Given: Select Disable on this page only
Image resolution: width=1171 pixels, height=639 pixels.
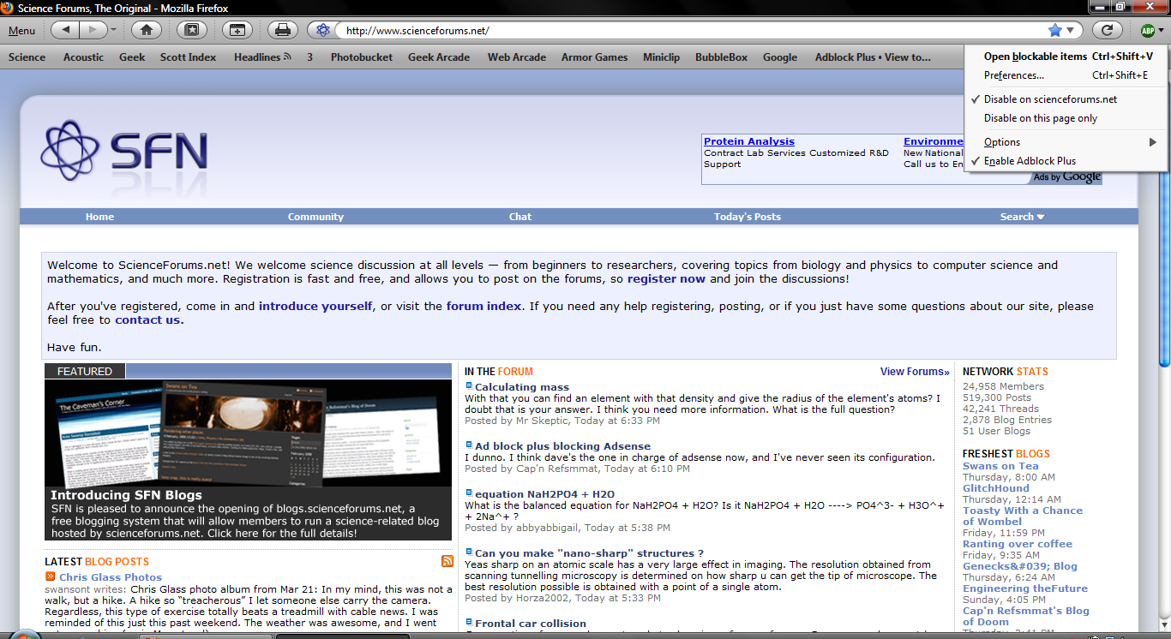Looking at the screenshot, I should tap(1040, 118).
